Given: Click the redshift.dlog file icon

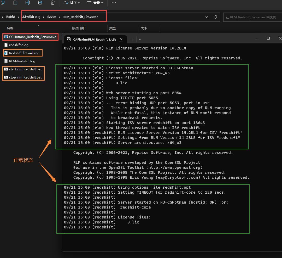Looking at the screenshot, I should [6, 45].
